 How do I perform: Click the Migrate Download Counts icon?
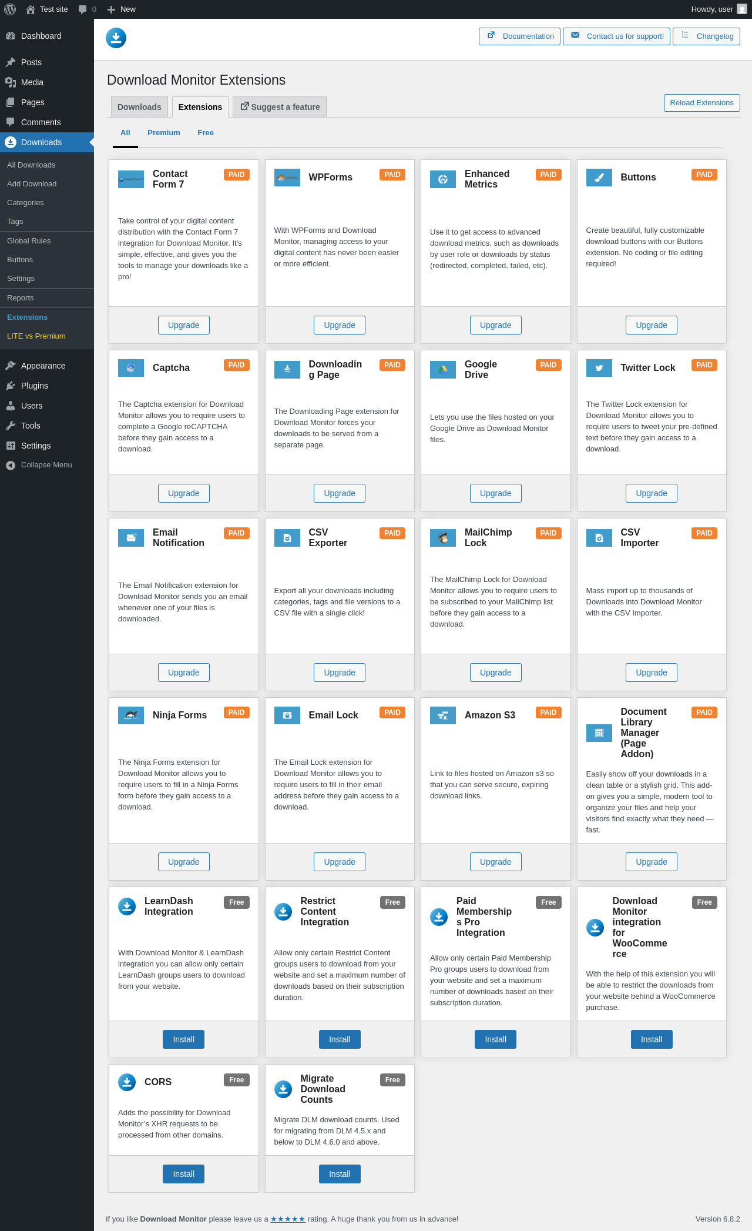283,1089
